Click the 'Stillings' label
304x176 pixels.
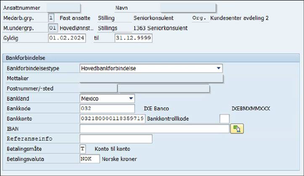click(x=108, y=28)
